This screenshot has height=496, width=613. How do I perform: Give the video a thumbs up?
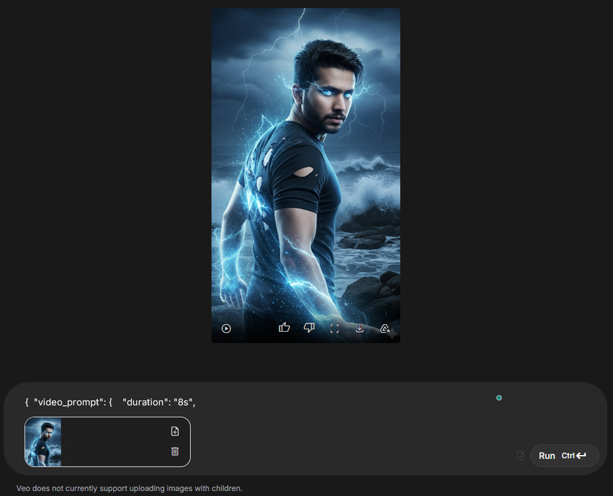coord(284,327)
